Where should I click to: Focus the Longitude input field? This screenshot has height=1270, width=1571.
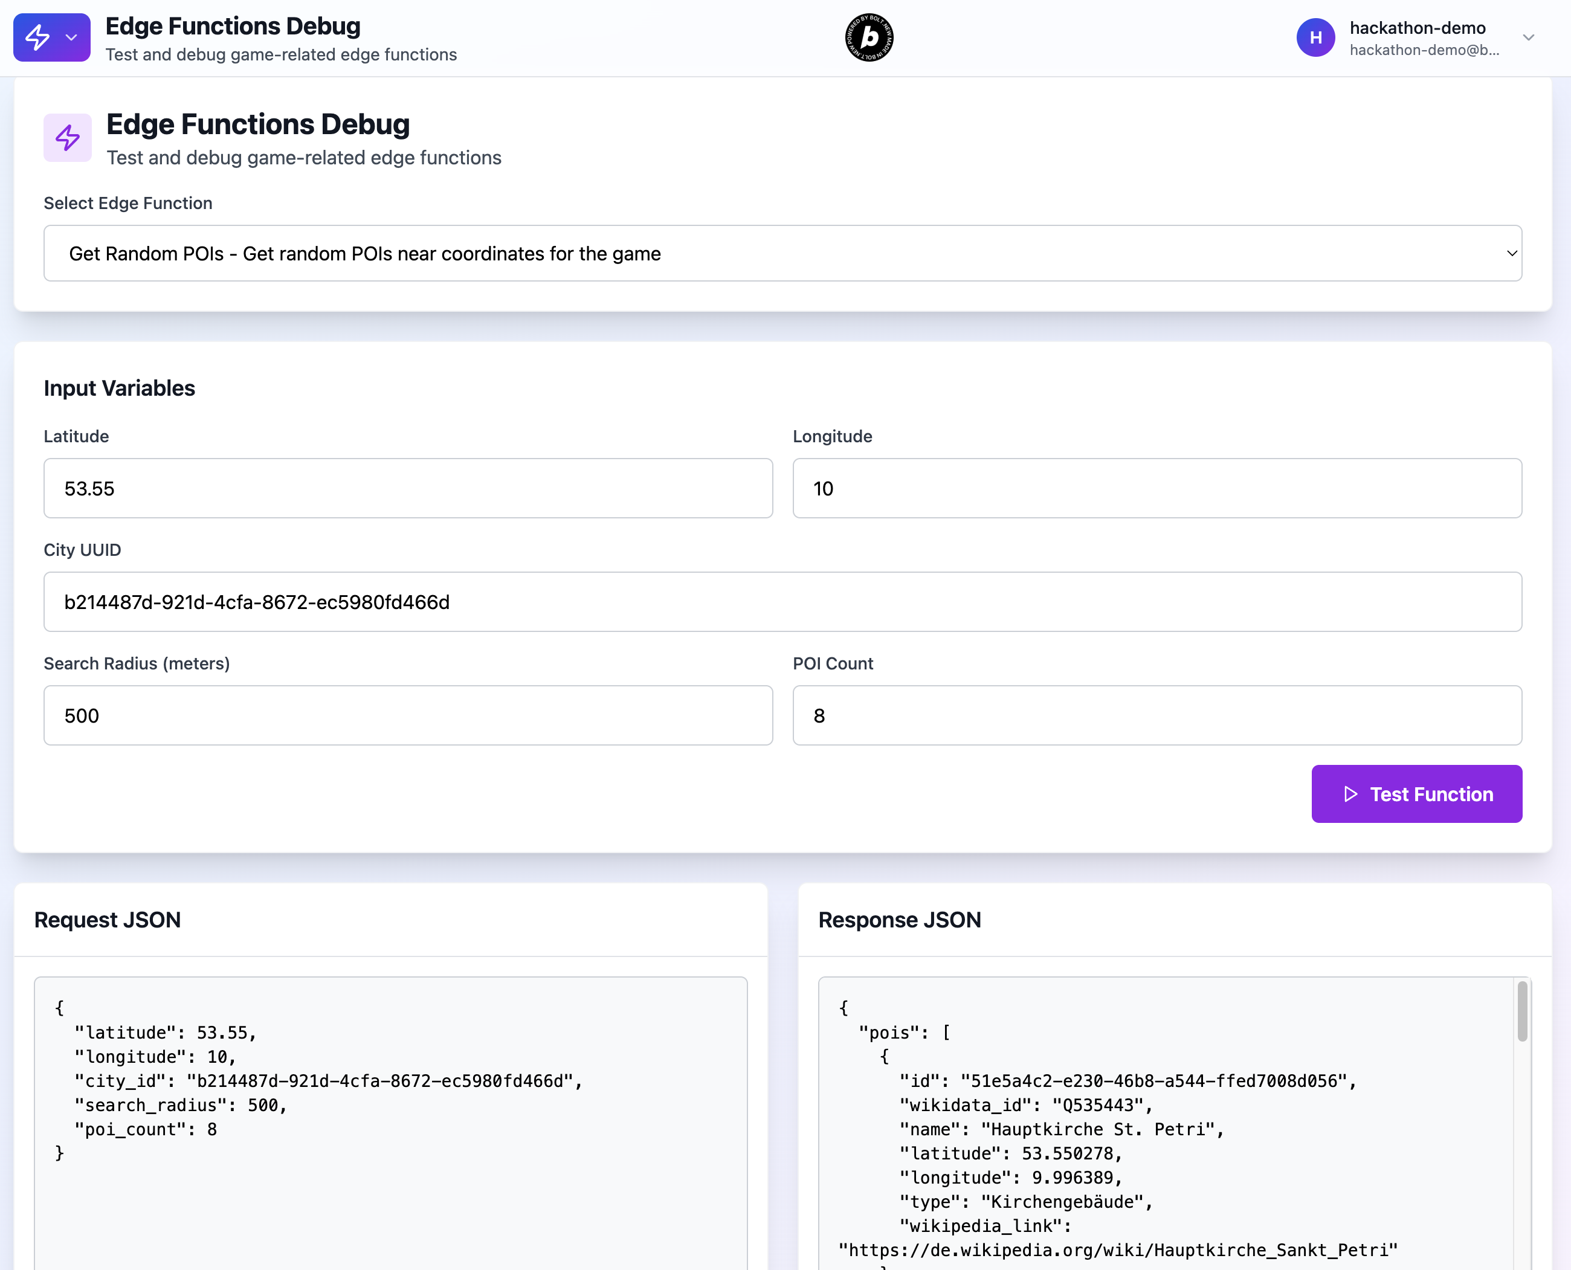[1156, 488]
